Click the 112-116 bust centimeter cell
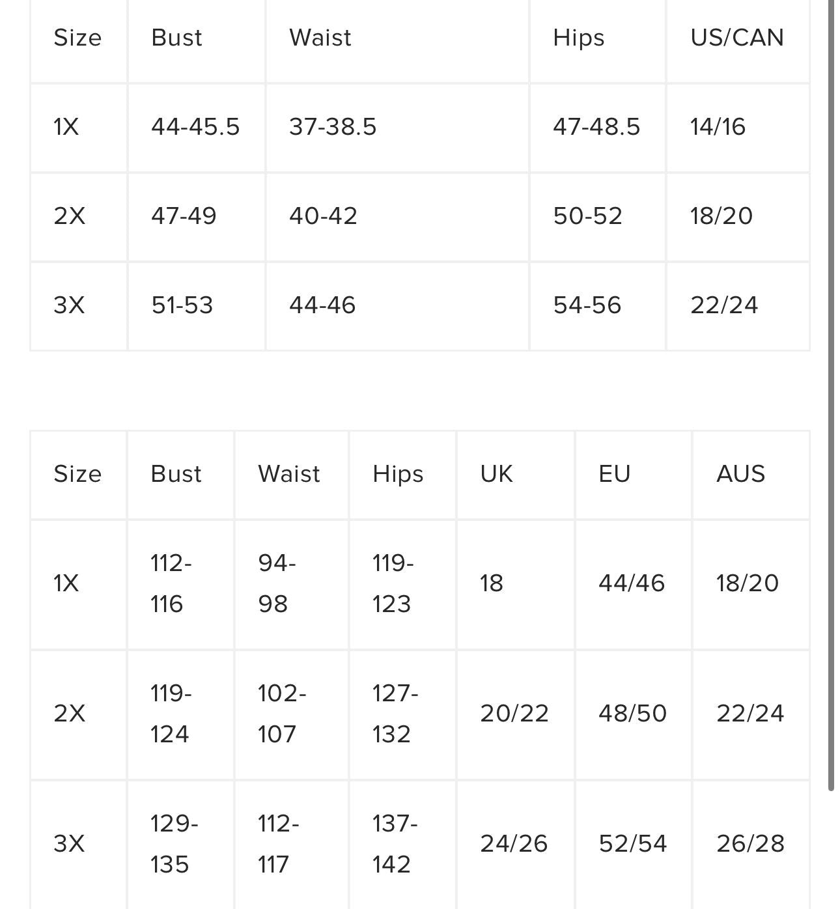This screenshot has width=840, height=909. [171, 583]
